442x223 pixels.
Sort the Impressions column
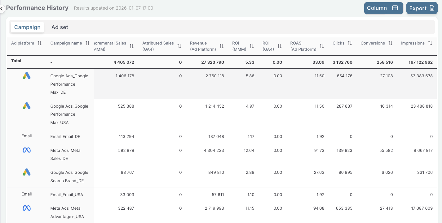[x=430, y=43]
